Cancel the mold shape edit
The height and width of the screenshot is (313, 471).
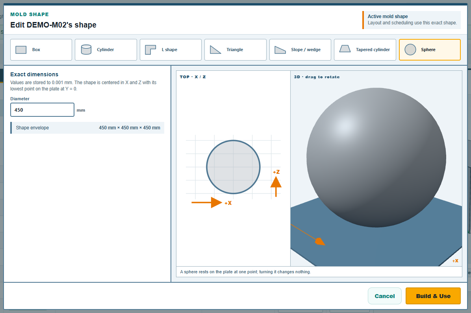click(x=384, y=296)
